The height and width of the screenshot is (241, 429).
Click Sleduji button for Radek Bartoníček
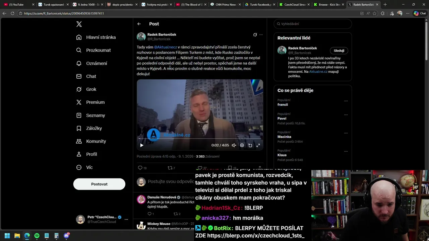339,51
